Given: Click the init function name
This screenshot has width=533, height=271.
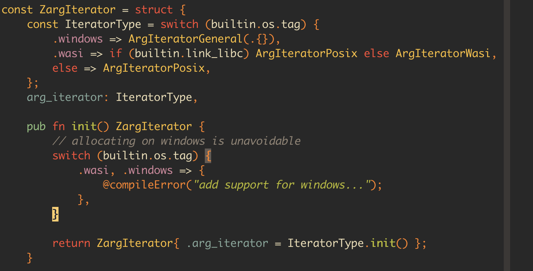Looking at the screenshot, I should point(84,127).
